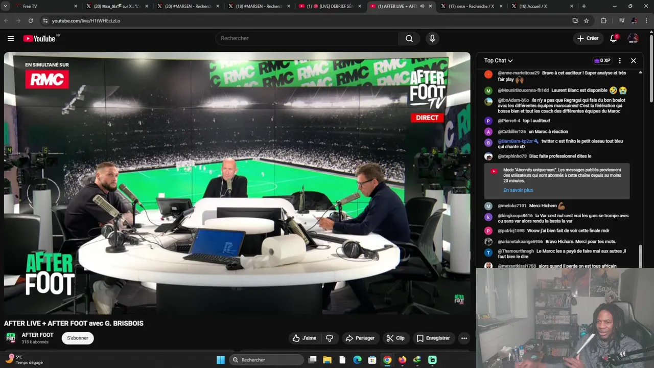The image size is (654, 368).
Task: Switch to the (17) Recherche / X tab
Action: (x=471, y=6)
